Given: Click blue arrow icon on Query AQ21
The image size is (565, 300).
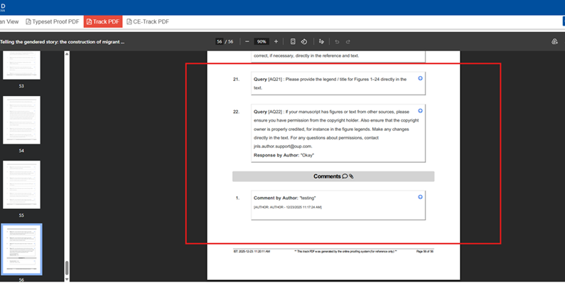Looking at the screenshot, I should (x=421, y=78).
